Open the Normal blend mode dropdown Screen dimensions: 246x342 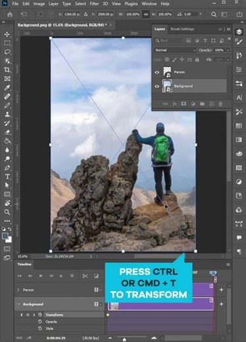click(x=175, y=50)
